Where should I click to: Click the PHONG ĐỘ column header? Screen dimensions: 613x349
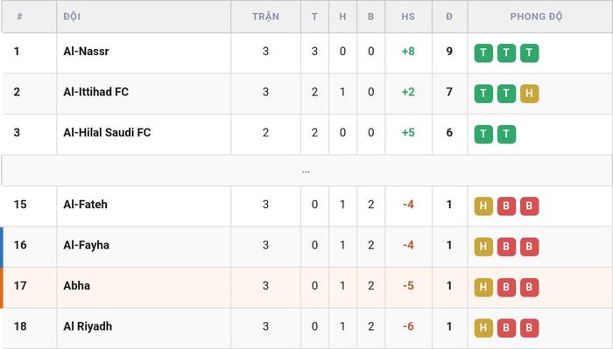point(536,17)
